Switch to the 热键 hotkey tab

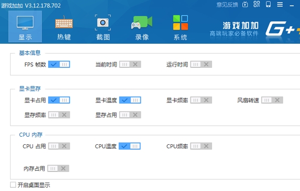(64, 28)
